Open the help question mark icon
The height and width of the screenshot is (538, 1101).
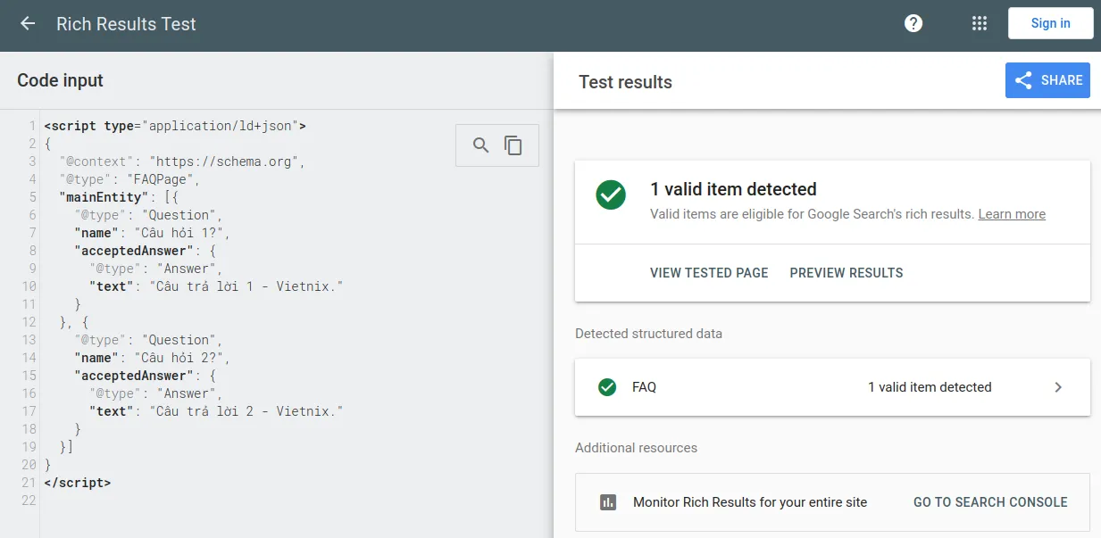913,24
